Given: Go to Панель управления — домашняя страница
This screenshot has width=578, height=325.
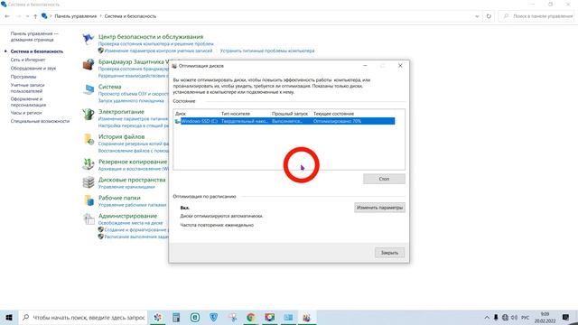Looking at the screenshot, I should [x=34, y=36].
